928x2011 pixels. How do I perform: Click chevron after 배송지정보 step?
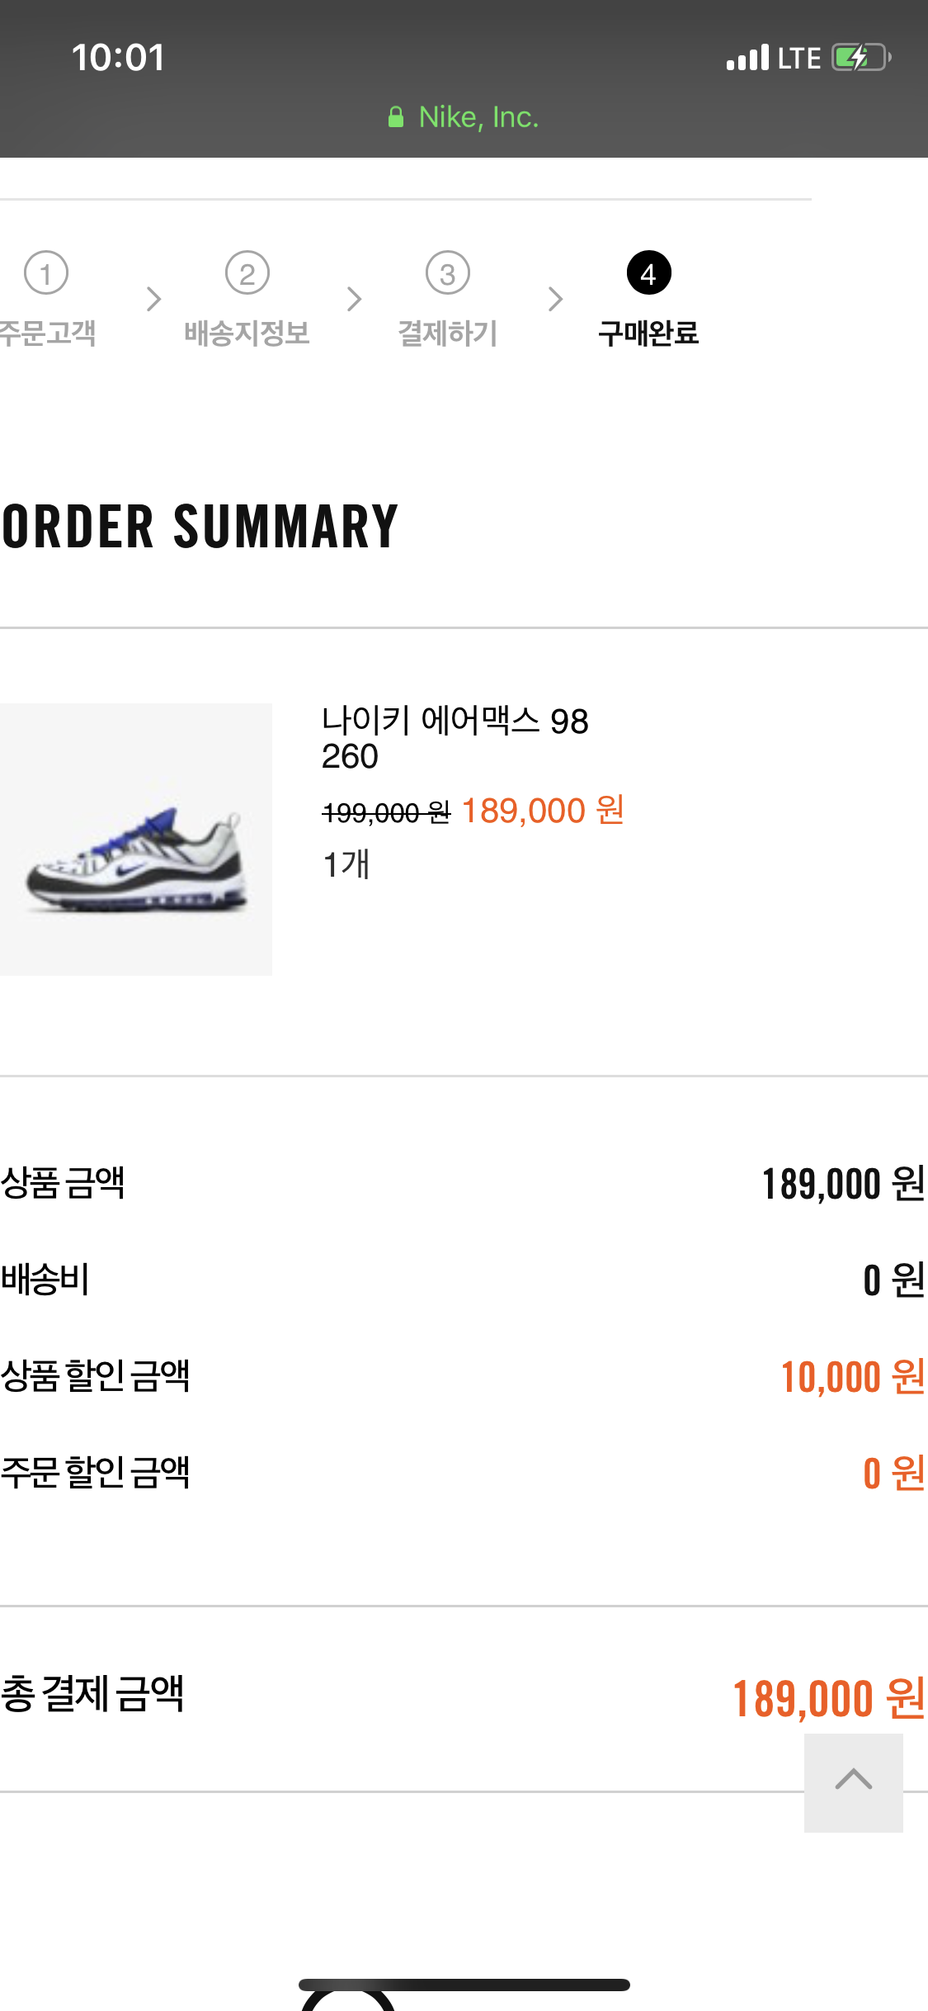click(355, 299)
